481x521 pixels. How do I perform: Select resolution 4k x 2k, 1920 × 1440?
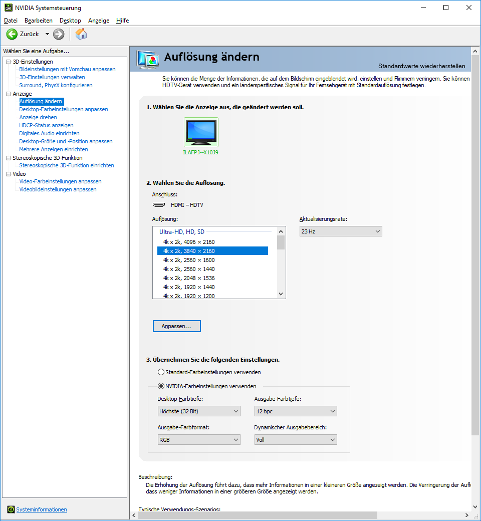point(212,287)
